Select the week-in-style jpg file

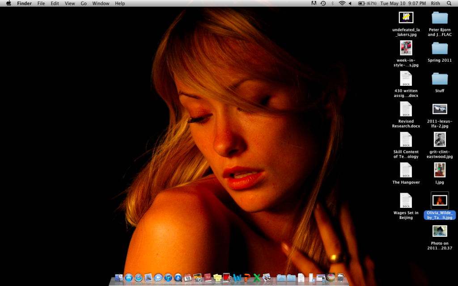406,54
